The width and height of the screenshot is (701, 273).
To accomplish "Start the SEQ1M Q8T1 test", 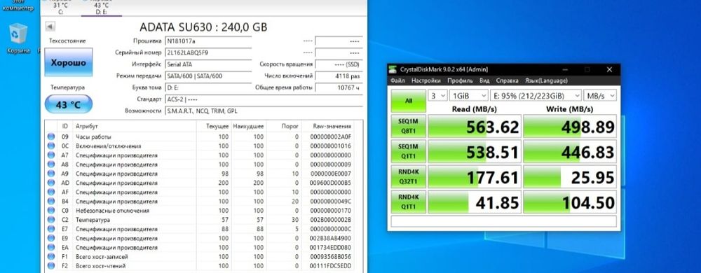I will pos(408,126).
